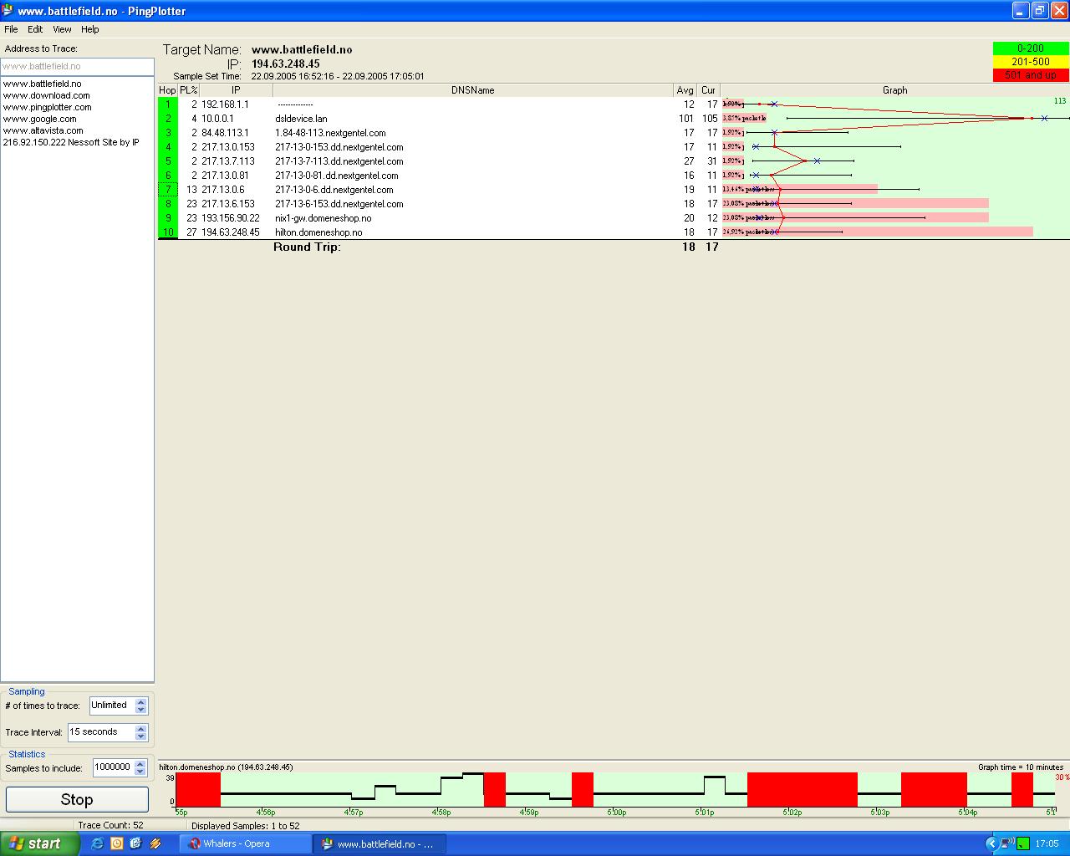Viewport: 1070px width, 856px height.
Task: Click the IP column header
Action: (x=236, y=90)
